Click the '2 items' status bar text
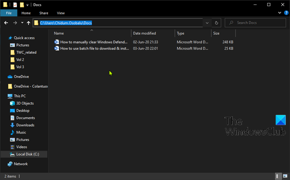290x180 pixels. (10, 176)
